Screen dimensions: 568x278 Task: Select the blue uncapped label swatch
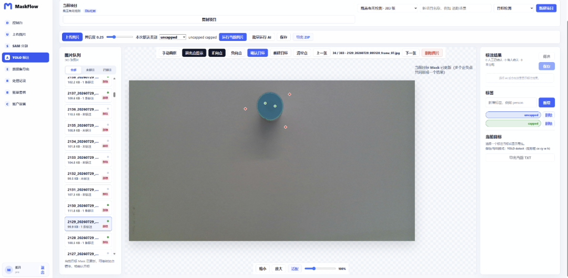point(513,115)
